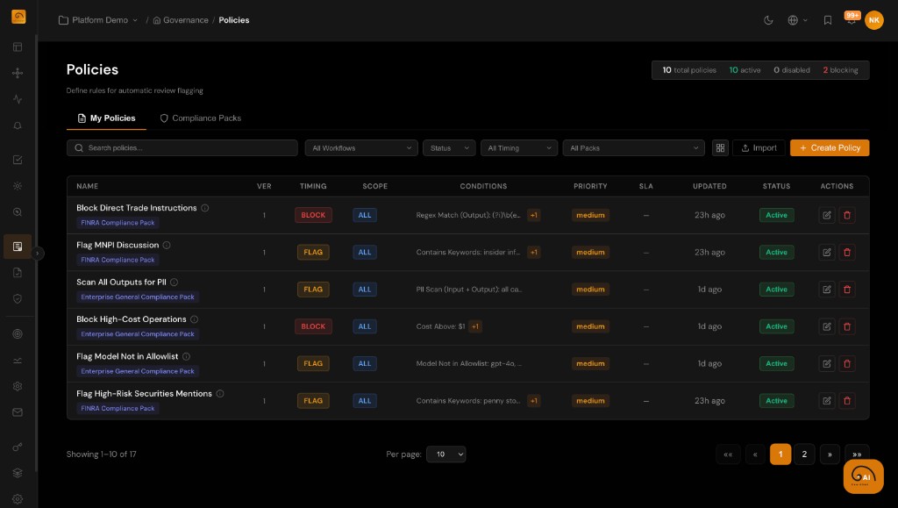Viewport: 898px width, 508px height.
Task: Focus the Search policies input field
Action: [182, 148]
